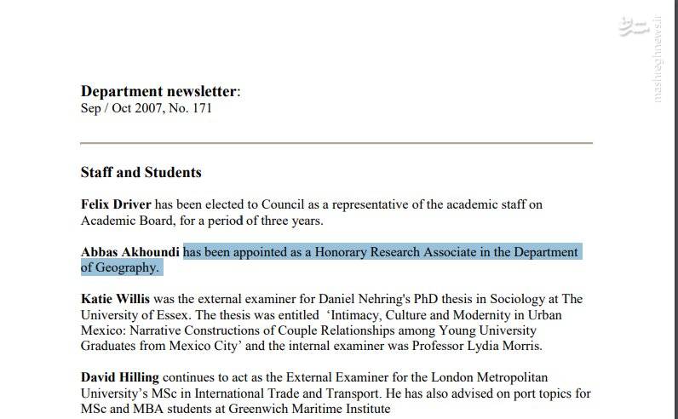Click the bold name "Abbas Akhoundi"

tap(130, 252)
